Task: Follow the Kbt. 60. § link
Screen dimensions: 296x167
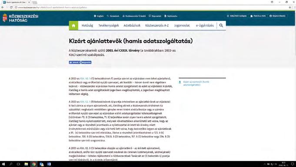Action: pos(85,79)
